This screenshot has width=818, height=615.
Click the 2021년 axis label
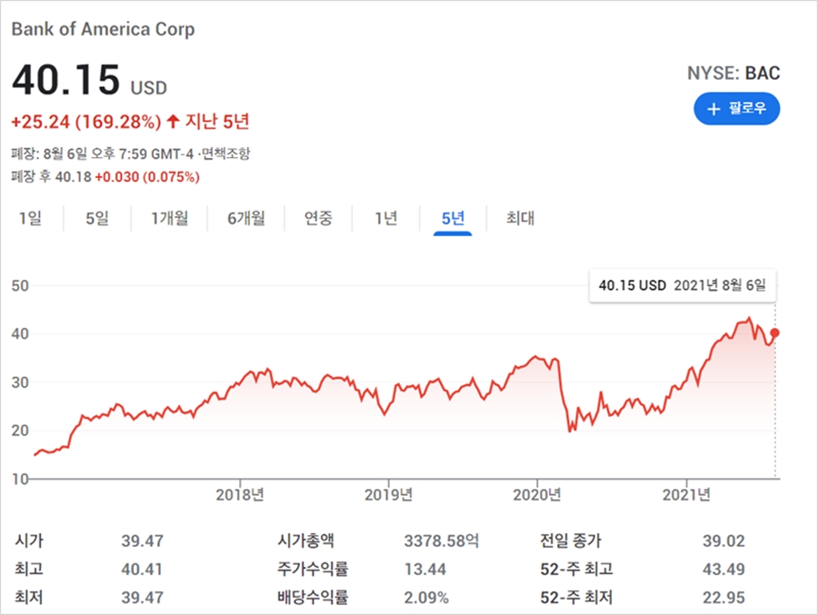point(686,494)
